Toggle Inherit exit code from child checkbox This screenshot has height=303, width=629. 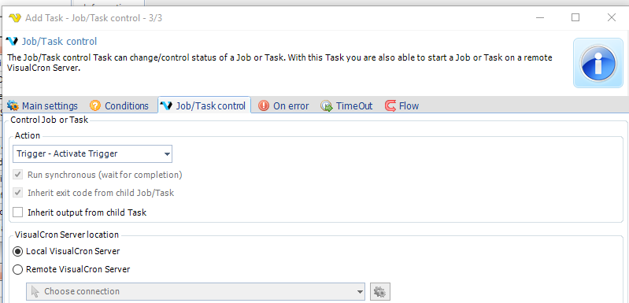pos(17,193)
